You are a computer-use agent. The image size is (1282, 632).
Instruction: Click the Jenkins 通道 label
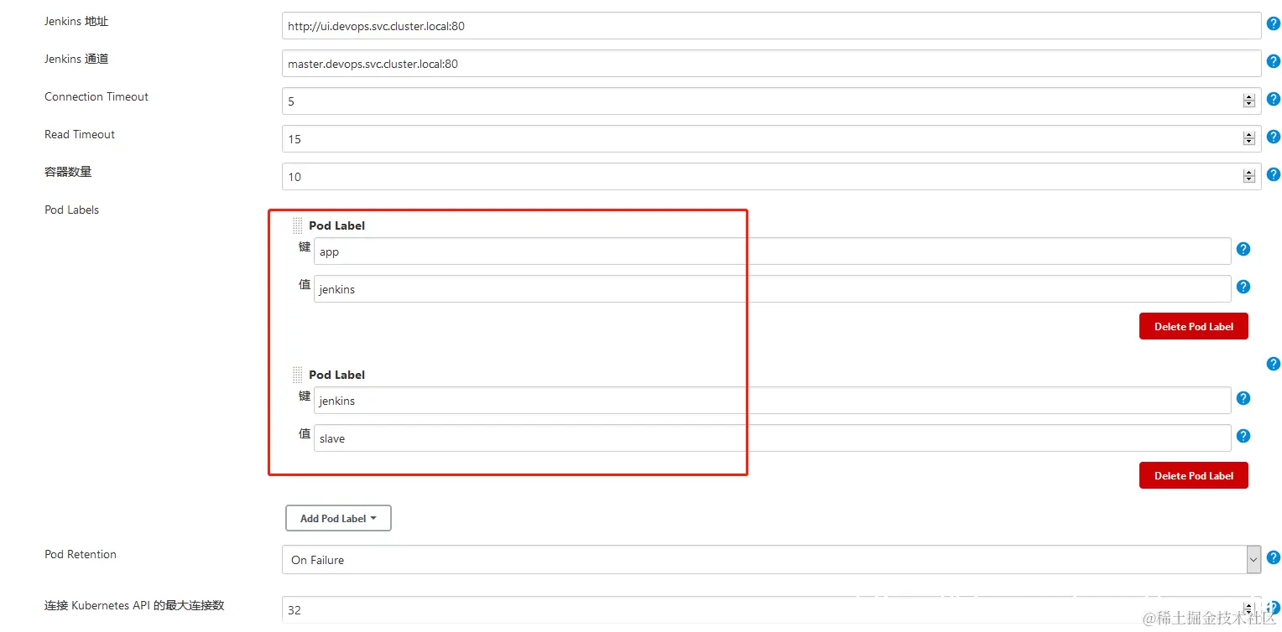point(76,59)
